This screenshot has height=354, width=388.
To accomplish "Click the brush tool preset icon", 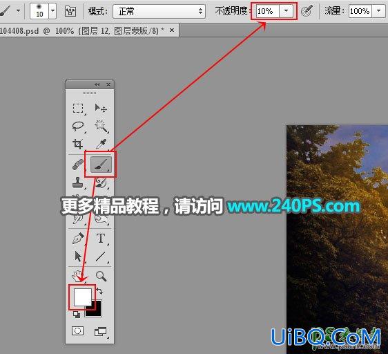I will 5,11.
